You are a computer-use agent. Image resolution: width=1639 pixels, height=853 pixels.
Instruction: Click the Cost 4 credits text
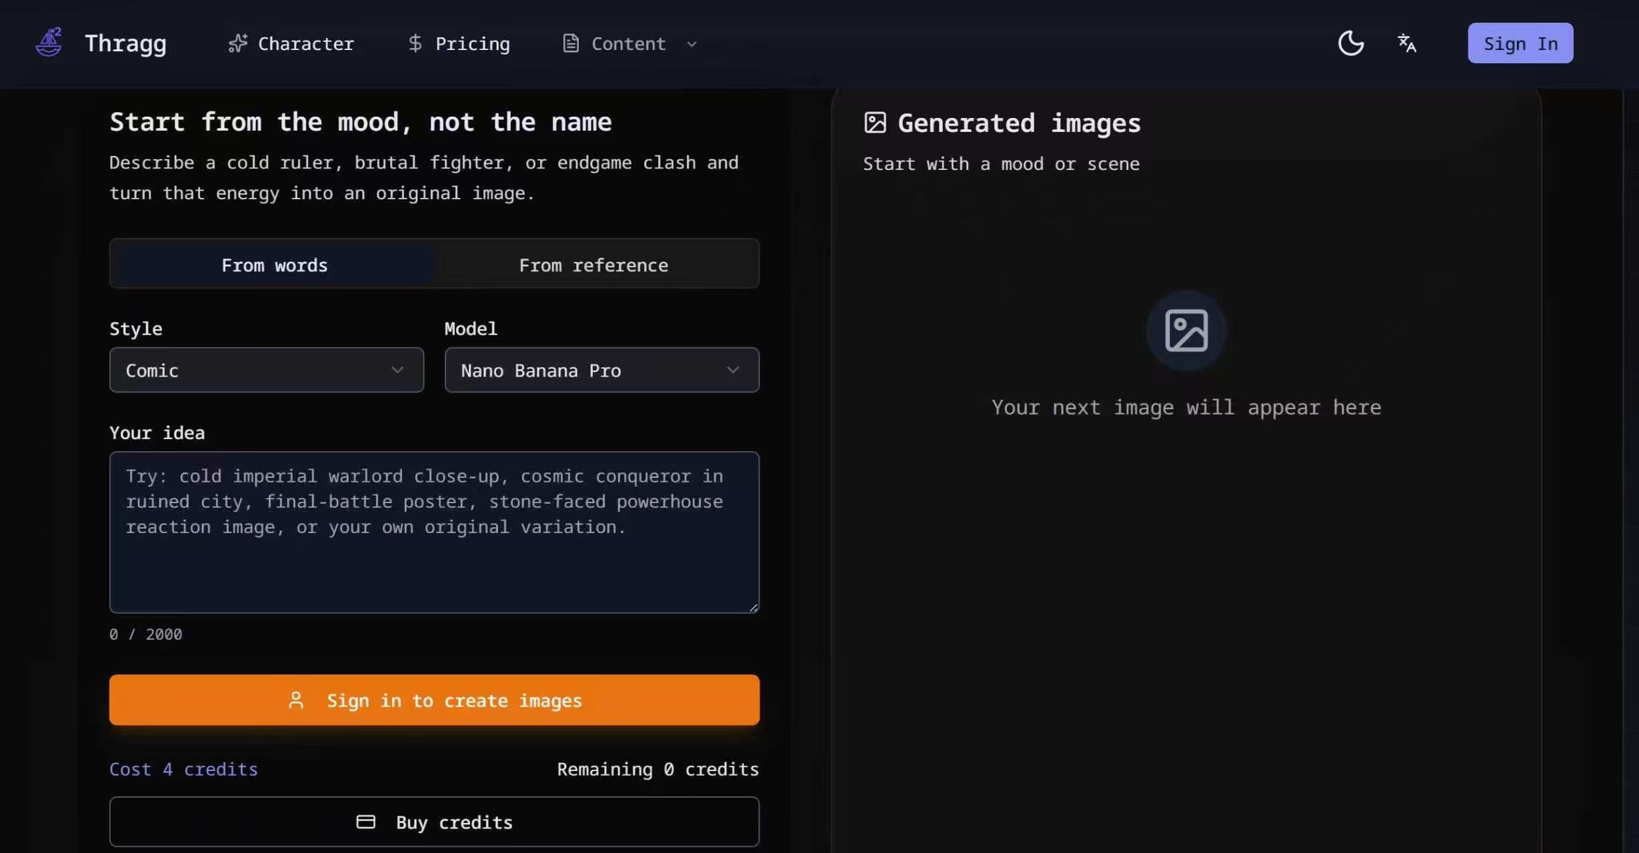pyautogui.click(x=183, y=769)
